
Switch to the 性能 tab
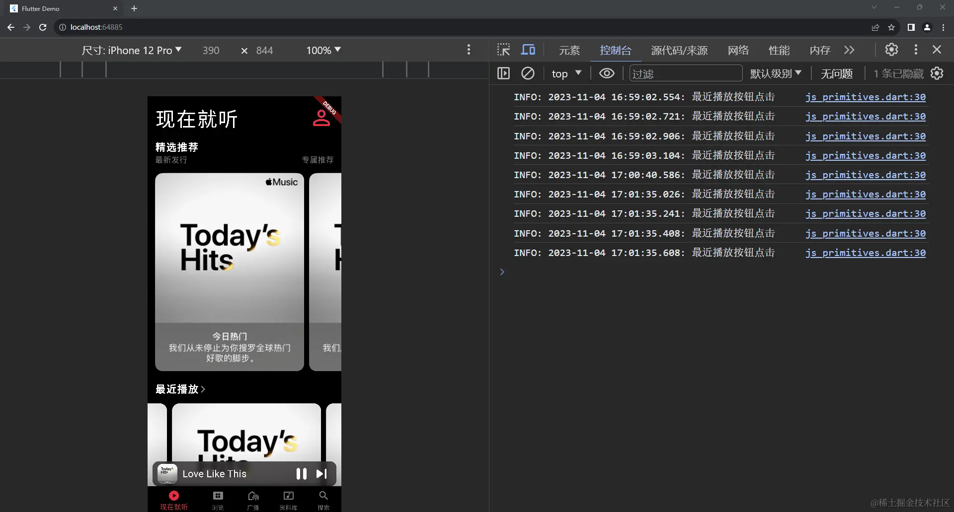pos(779,50)
